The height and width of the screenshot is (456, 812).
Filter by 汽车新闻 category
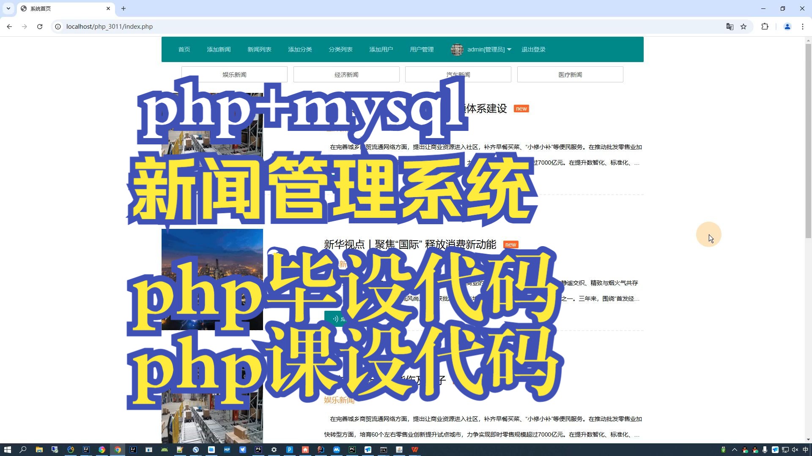(x=458, y=74)
